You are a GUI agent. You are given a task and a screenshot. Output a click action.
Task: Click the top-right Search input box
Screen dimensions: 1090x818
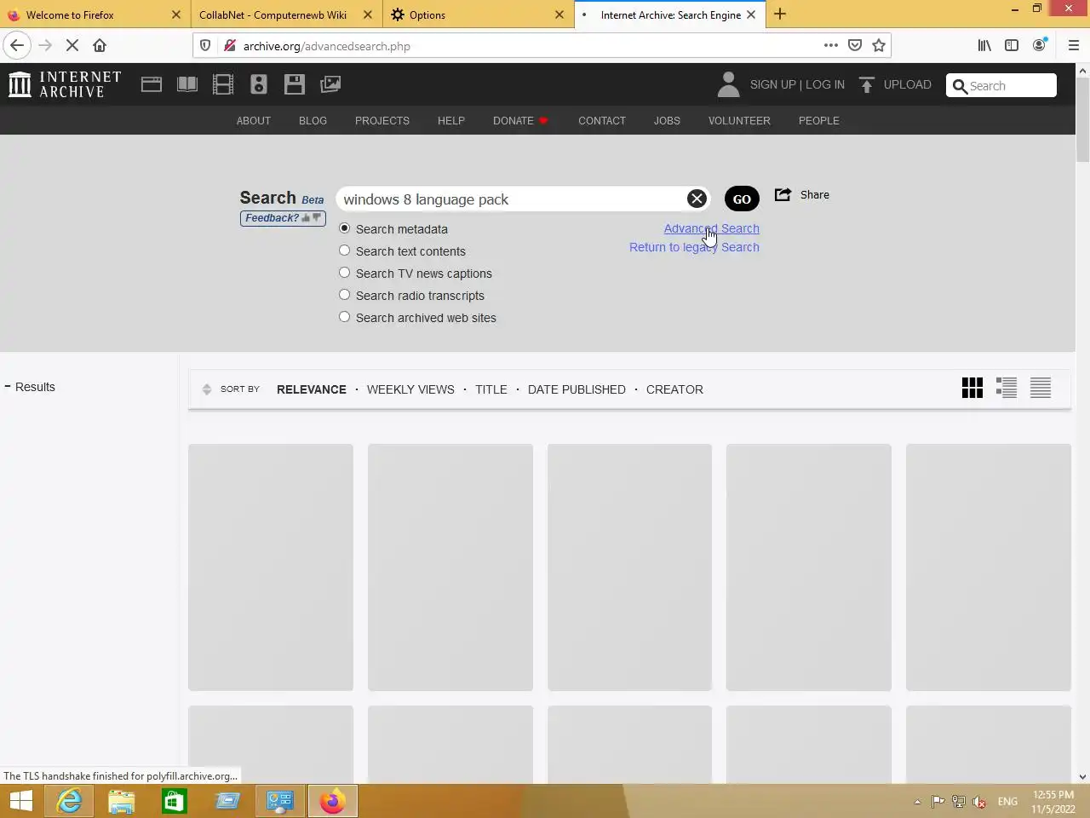[x=1001, y=85]
